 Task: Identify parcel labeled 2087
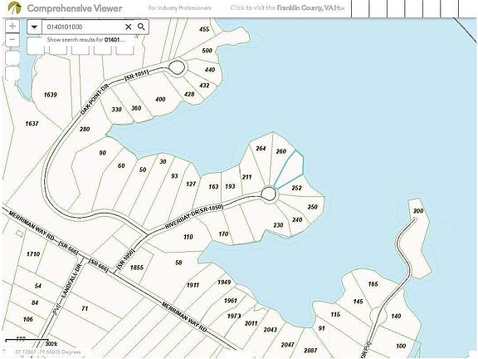pyautogui.click(x=310, y=351)
